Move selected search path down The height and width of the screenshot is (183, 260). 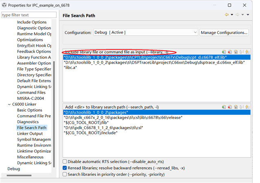247,106
